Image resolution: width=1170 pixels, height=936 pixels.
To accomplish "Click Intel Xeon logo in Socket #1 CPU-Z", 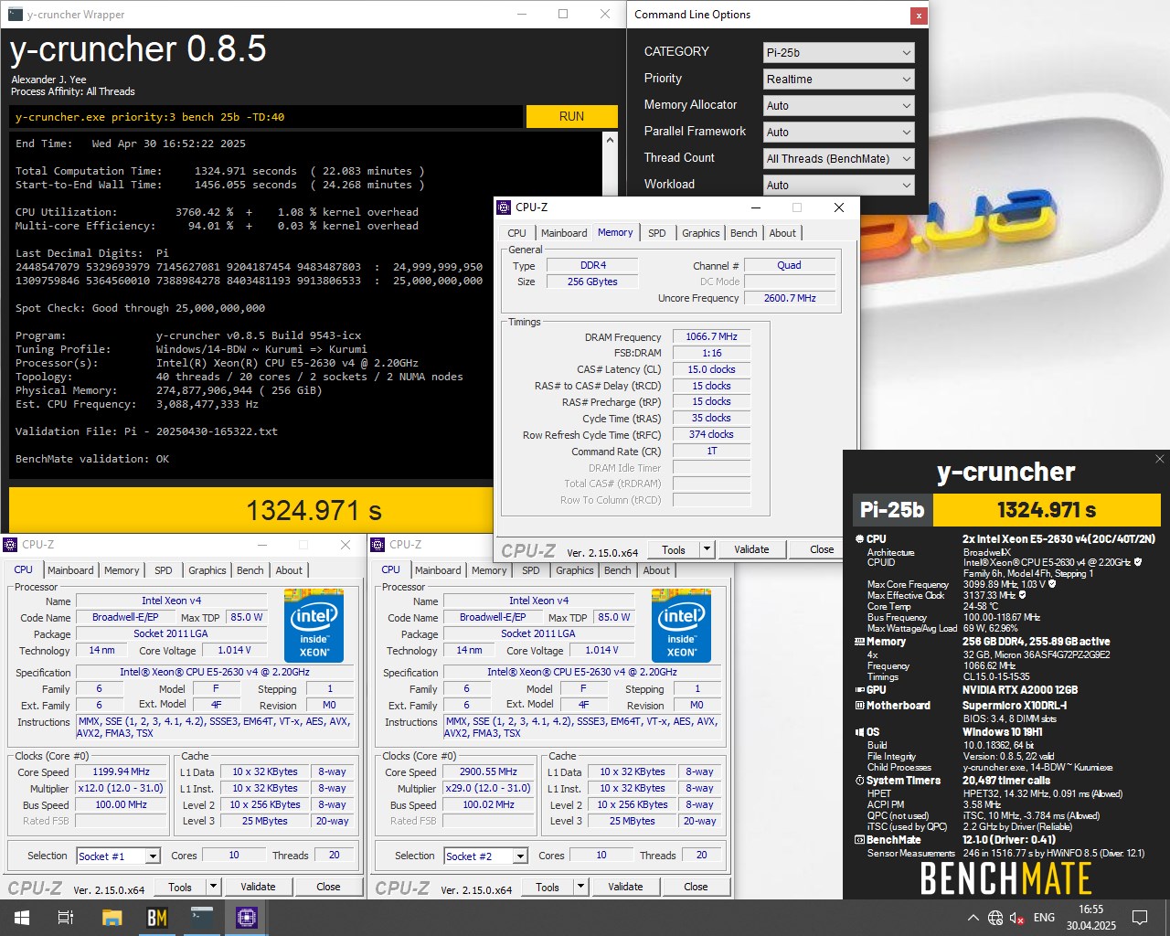I will [314, 626].
